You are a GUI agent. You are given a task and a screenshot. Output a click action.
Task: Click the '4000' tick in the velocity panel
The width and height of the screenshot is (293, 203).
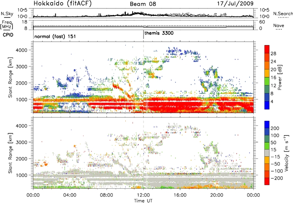(21, 126)
